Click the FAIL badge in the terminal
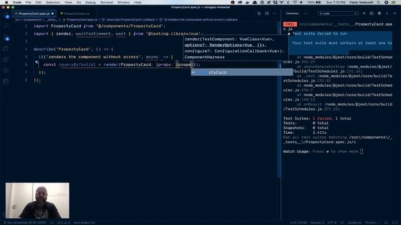 290,24
